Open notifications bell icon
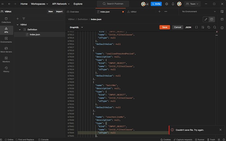Image resolution: width=226 pixels, height=141 pixels. point(173,4)
